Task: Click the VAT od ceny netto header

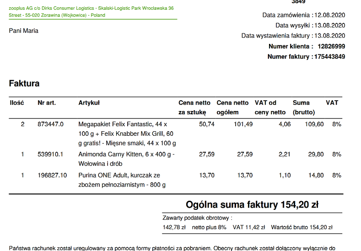Action: click(270, 107)
